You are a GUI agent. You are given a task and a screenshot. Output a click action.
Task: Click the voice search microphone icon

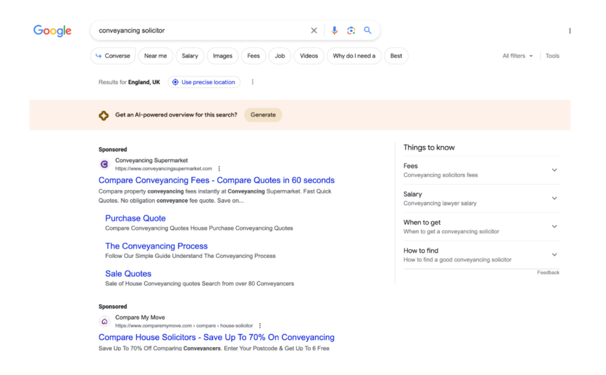point(335,30)
